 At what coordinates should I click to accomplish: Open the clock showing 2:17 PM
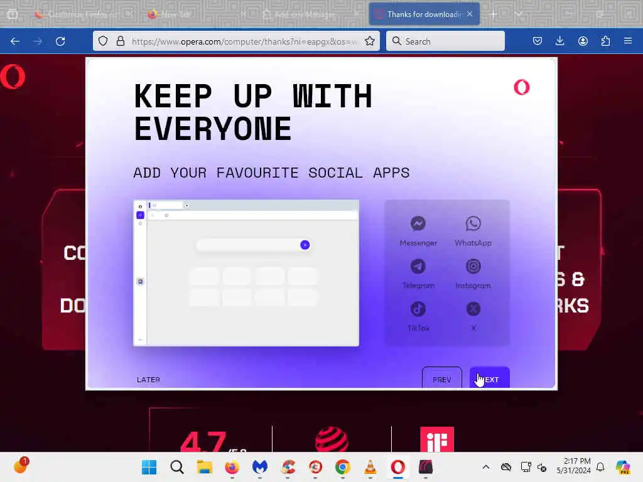click(x=574, y=466)
